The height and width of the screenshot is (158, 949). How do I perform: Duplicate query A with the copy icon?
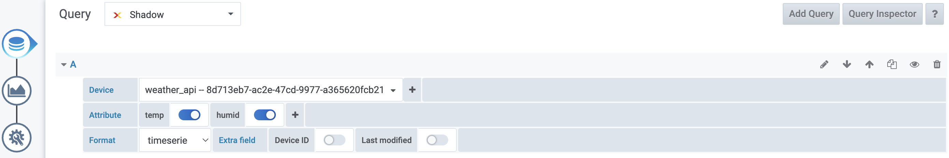892,65
